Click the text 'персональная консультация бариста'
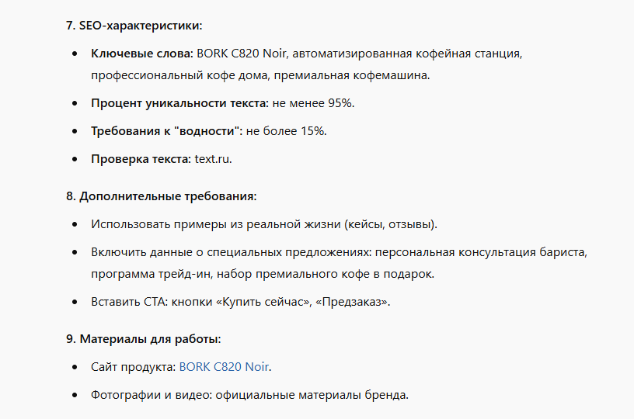Viewport: 634px width, 419px height. click(480, 252)
